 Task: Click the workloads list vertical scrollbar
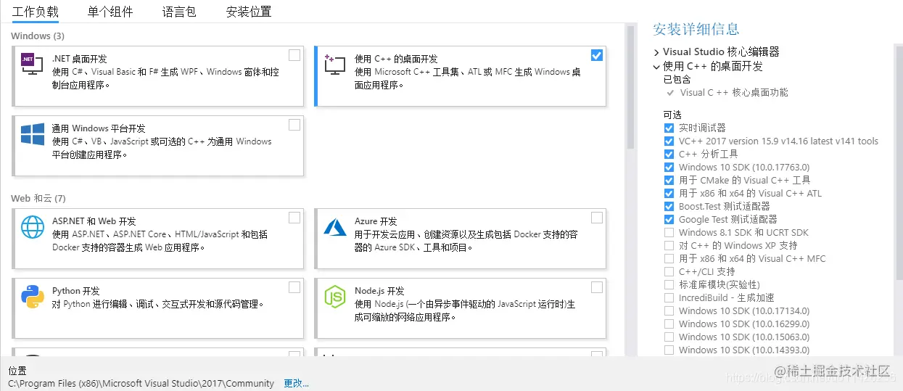tap(630, 87)
